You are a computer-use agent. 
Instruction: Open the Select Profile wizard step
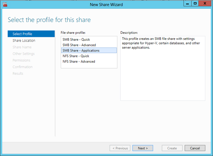[23, 34]
